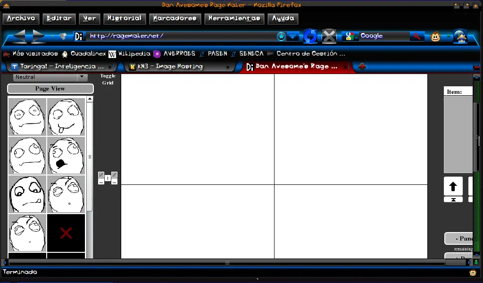Click the vertical line panel divider button

click(x=108, y=178)
